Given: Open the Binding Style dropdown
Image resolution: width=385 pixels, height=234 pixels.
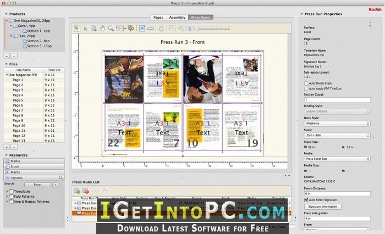Looking at the screenshot, I should coord(337,112).
